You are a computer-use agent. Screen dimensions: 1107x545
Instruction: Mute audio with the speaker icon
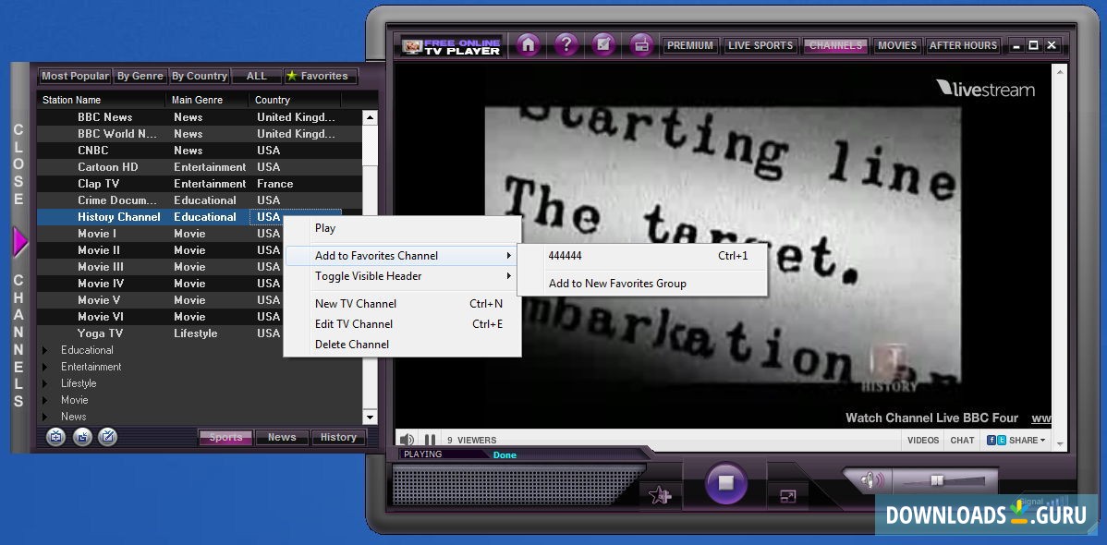407,439
